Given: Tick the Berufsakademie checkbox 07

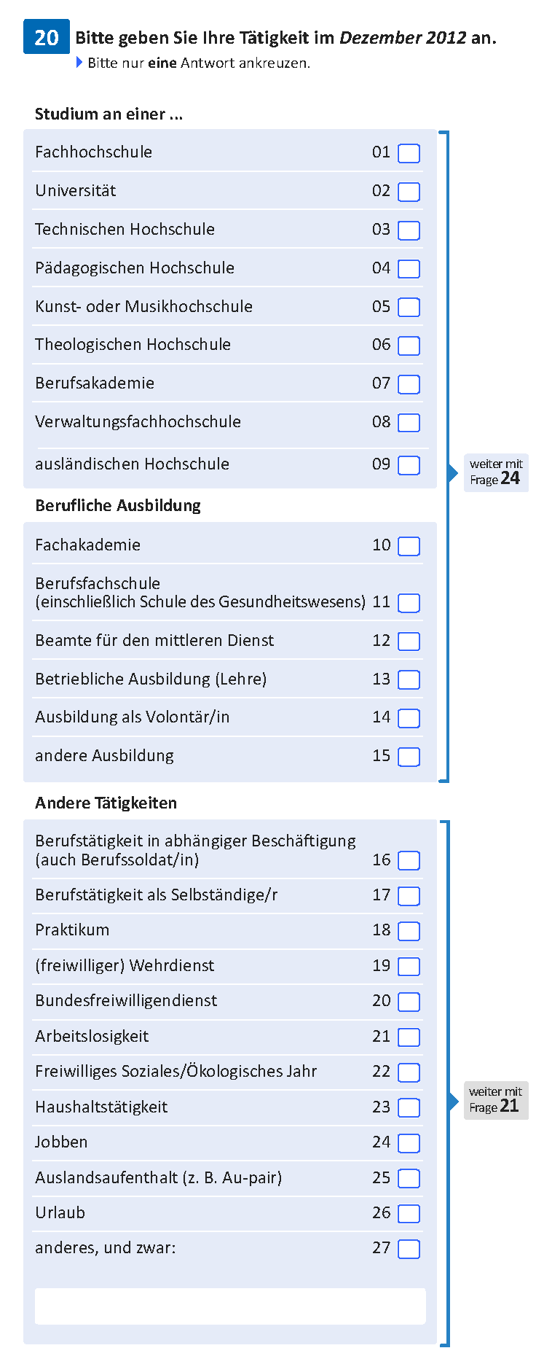Looking at the screenshot, I should [409, 384].
